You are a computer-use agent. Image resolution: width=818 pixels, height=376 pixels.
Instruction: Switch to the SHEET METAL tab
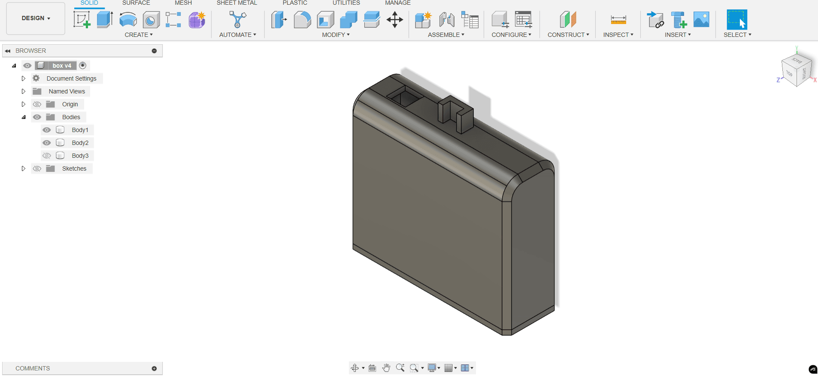(x=237, y=3)
